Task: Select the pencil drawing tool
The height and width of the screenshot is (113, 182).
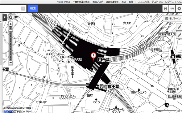Action: click(x=179, y=27)
